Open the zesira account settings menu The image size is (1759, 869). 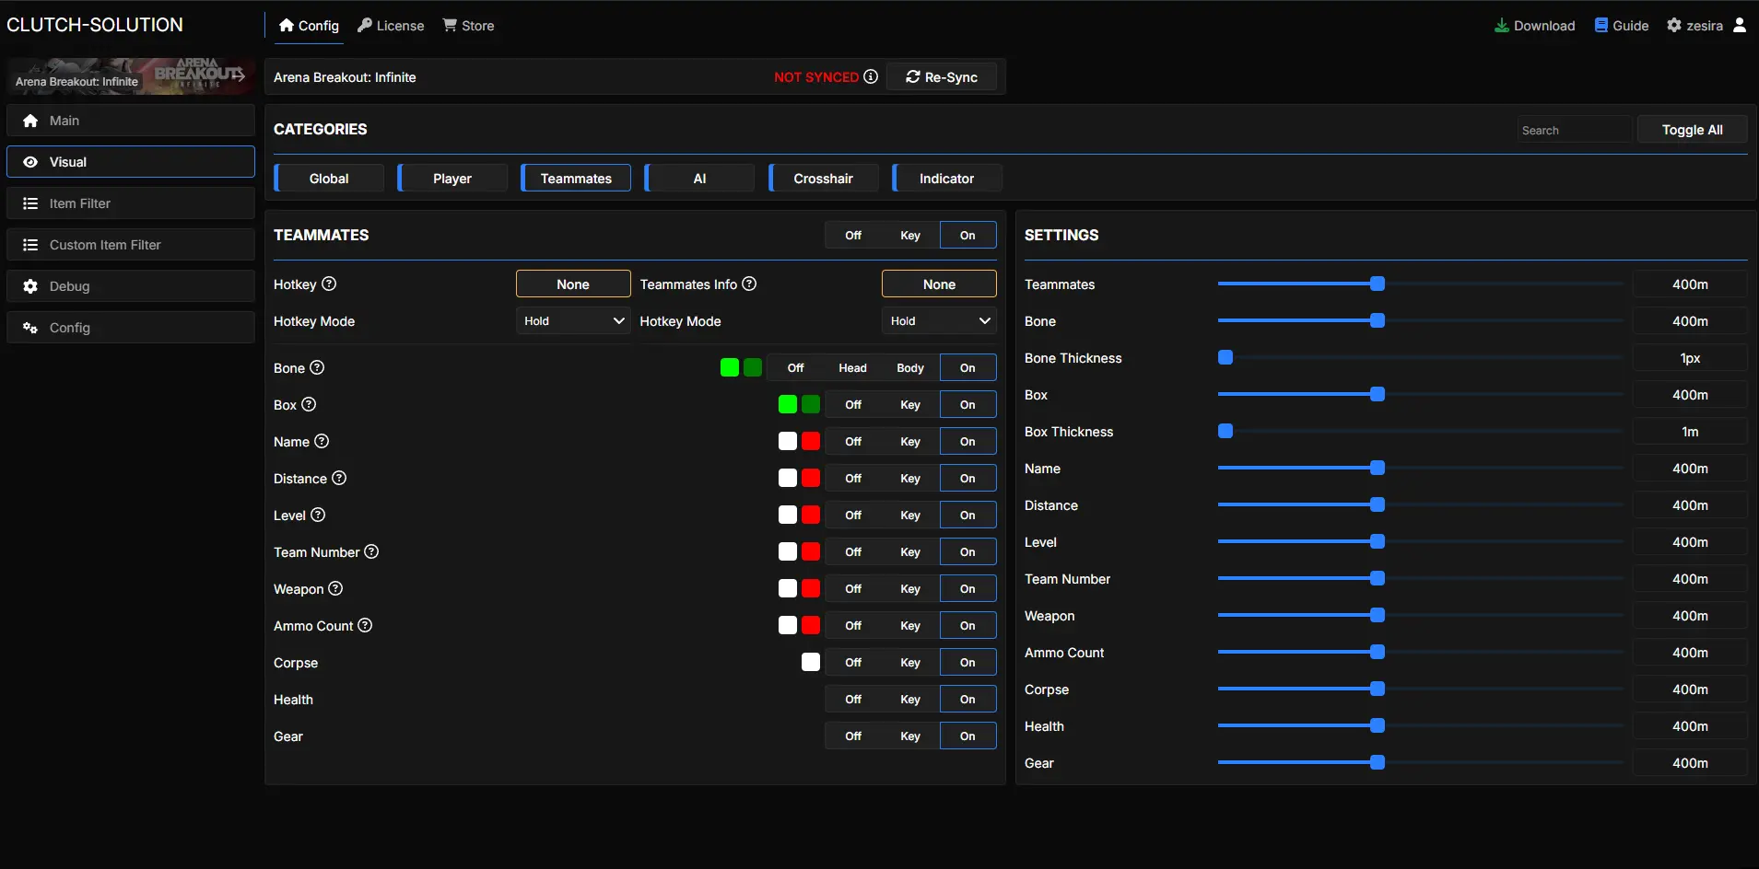(1695, 26)
